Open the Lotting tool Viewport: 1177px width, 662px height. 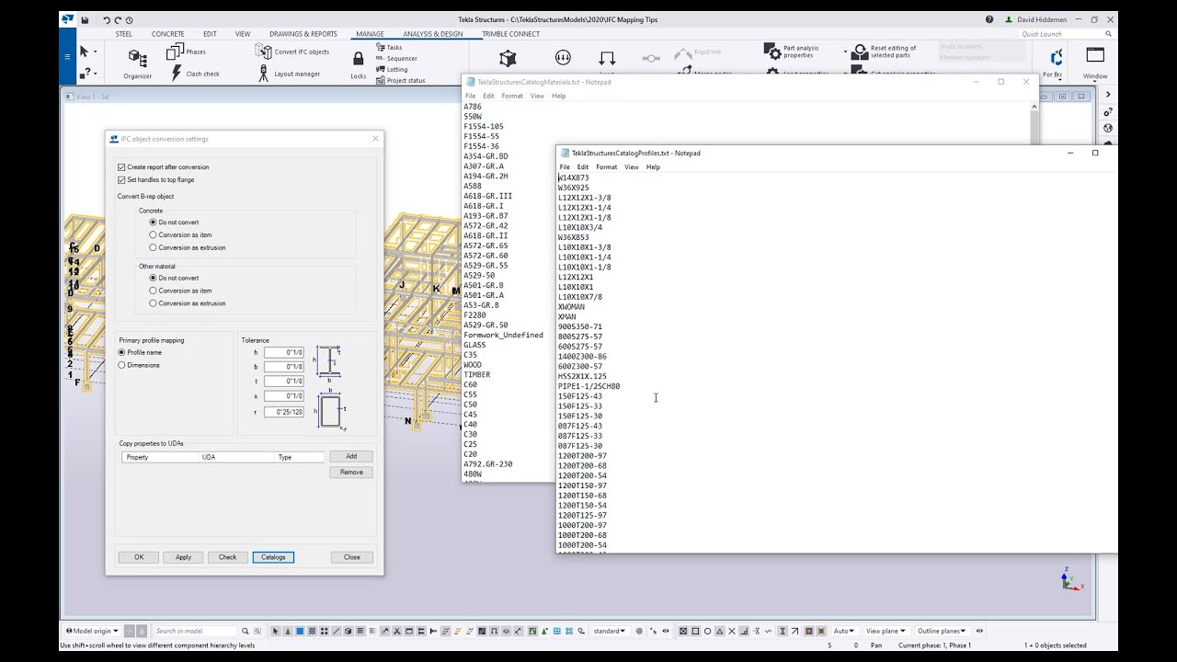[x=392, y=69]
